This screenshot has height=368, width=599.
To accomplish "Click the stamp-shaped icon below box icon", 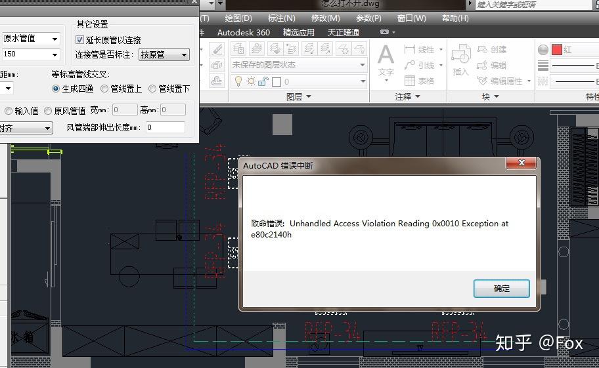I will [217, 81].
